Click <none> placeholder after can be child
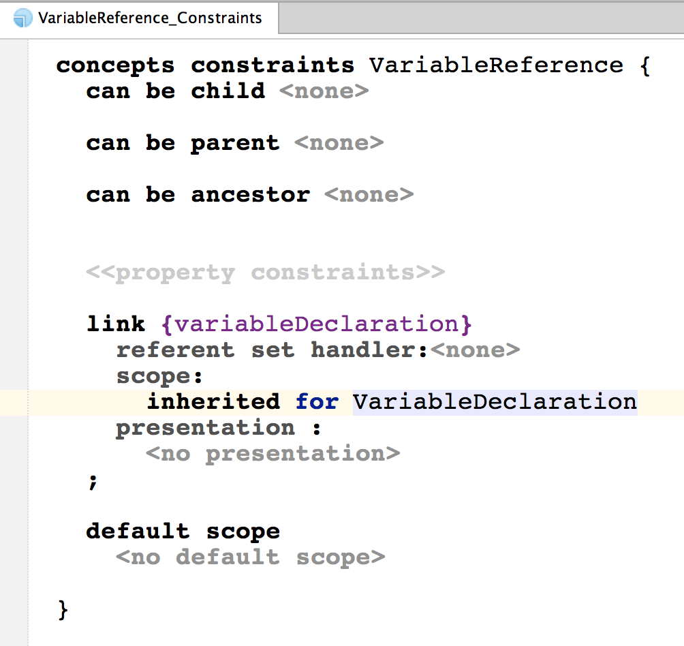 click(x=324, y=91)
